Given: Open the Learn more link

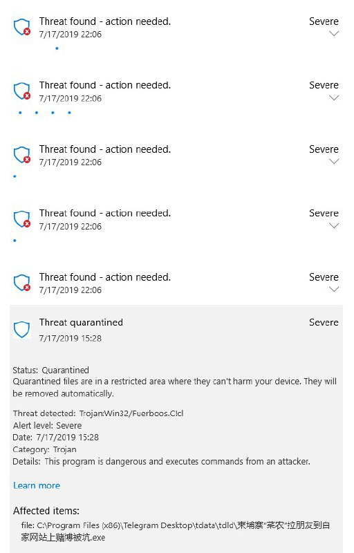Looking at the screenshot, I should (37, 486).
